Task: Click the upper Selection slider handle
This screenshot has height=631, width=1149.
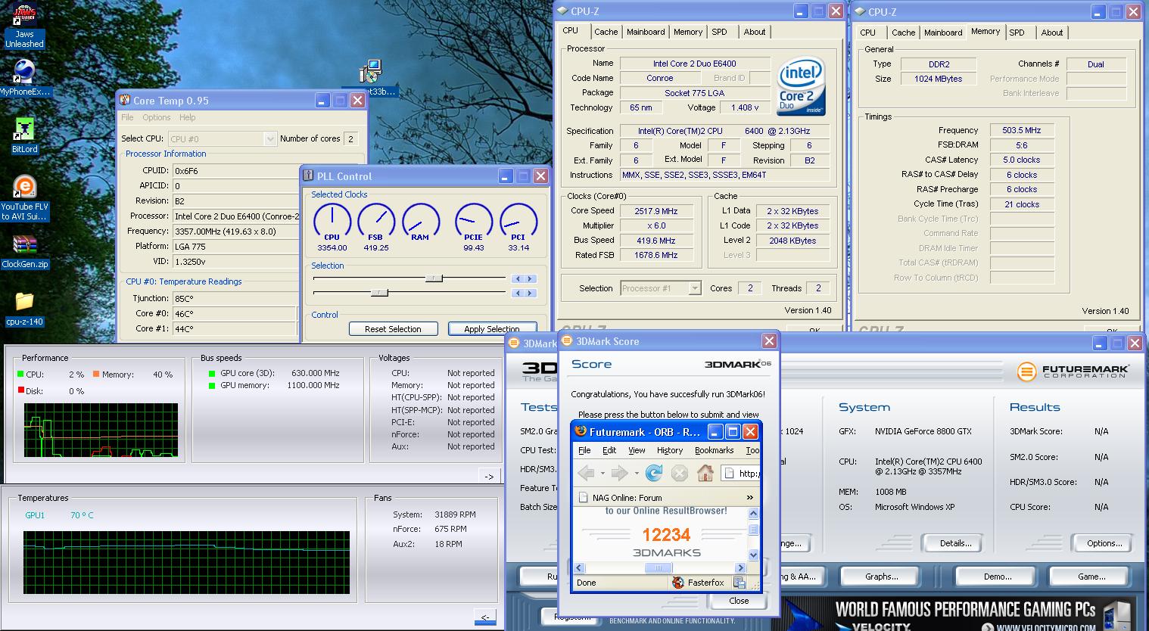Action: (x=434, y=278)
